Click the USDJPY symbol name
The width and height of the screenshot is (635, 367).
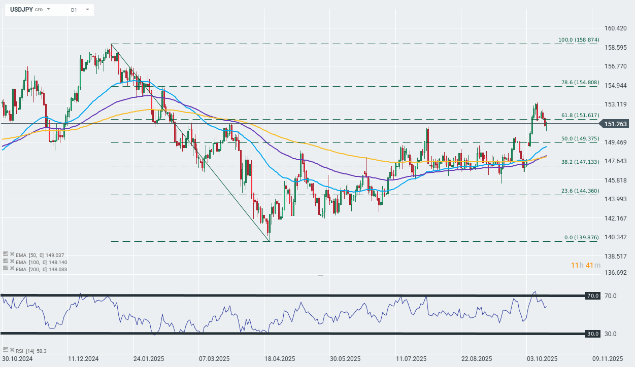point(21,10)
